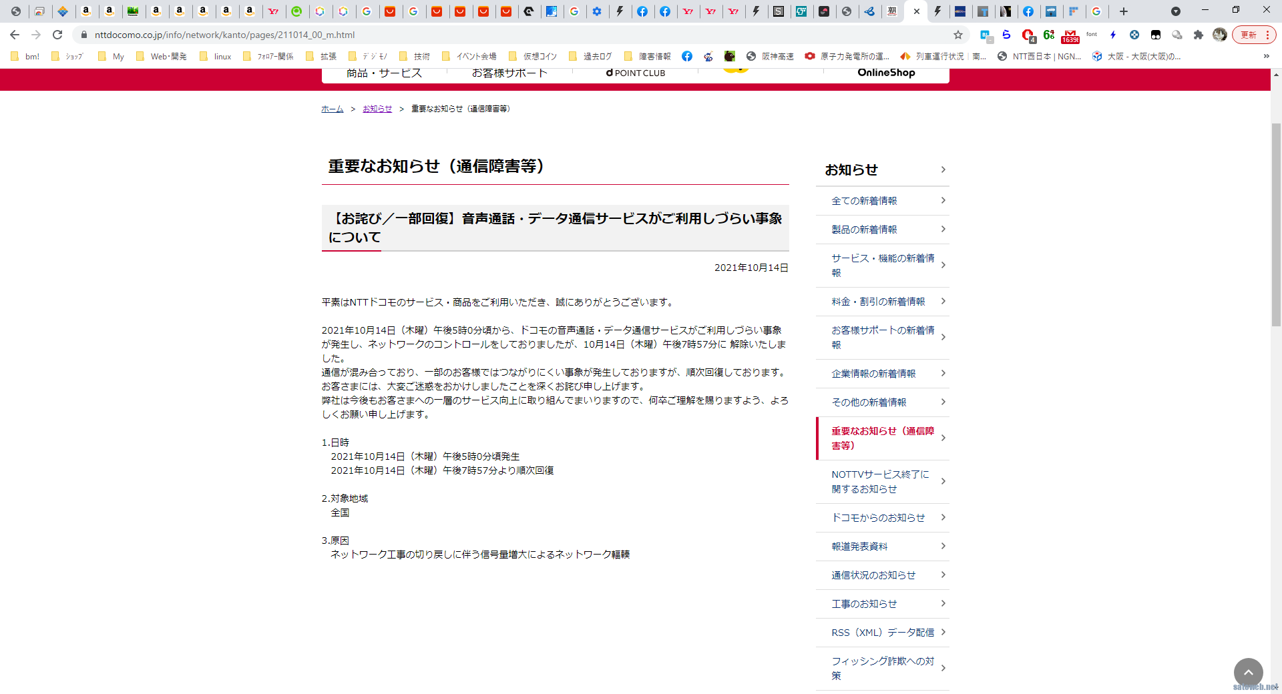Open 'OnlineShop' navigation item

click(886, 73)
